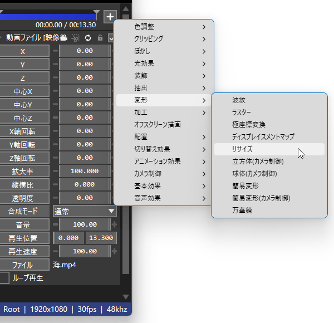This screenshot has width=334, height=323.
Task: Click the video camera icon in the object header
Action: (x=63, y=38)
